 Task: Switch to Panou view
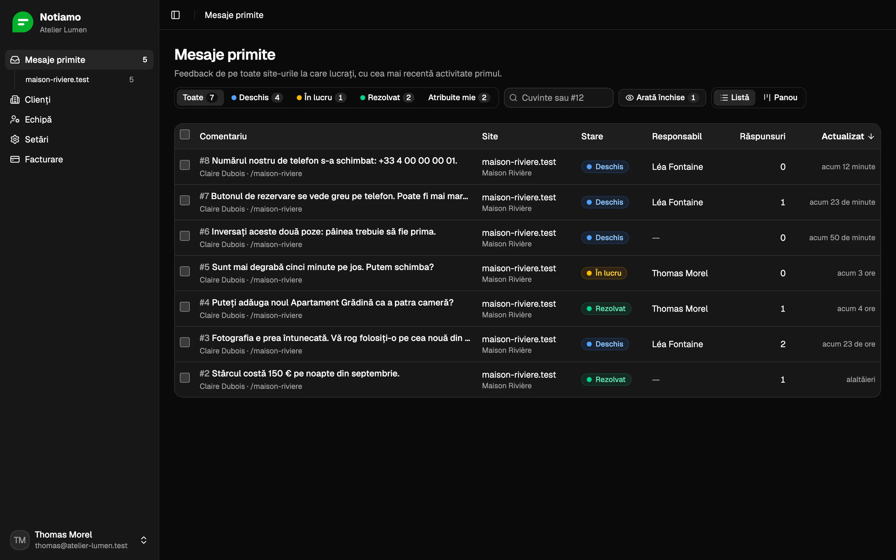(780, 98)
